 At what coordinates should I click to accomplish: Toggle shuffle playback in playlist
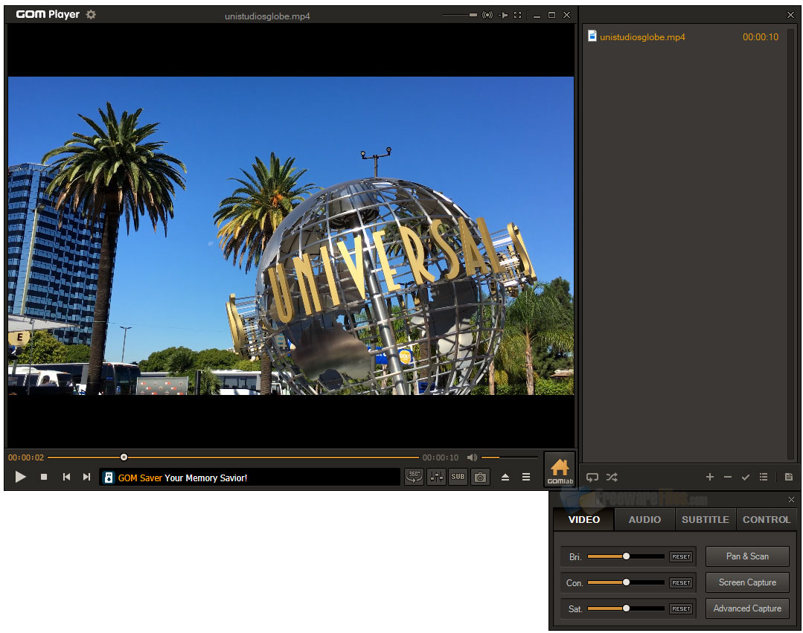[x=612, y=477]
